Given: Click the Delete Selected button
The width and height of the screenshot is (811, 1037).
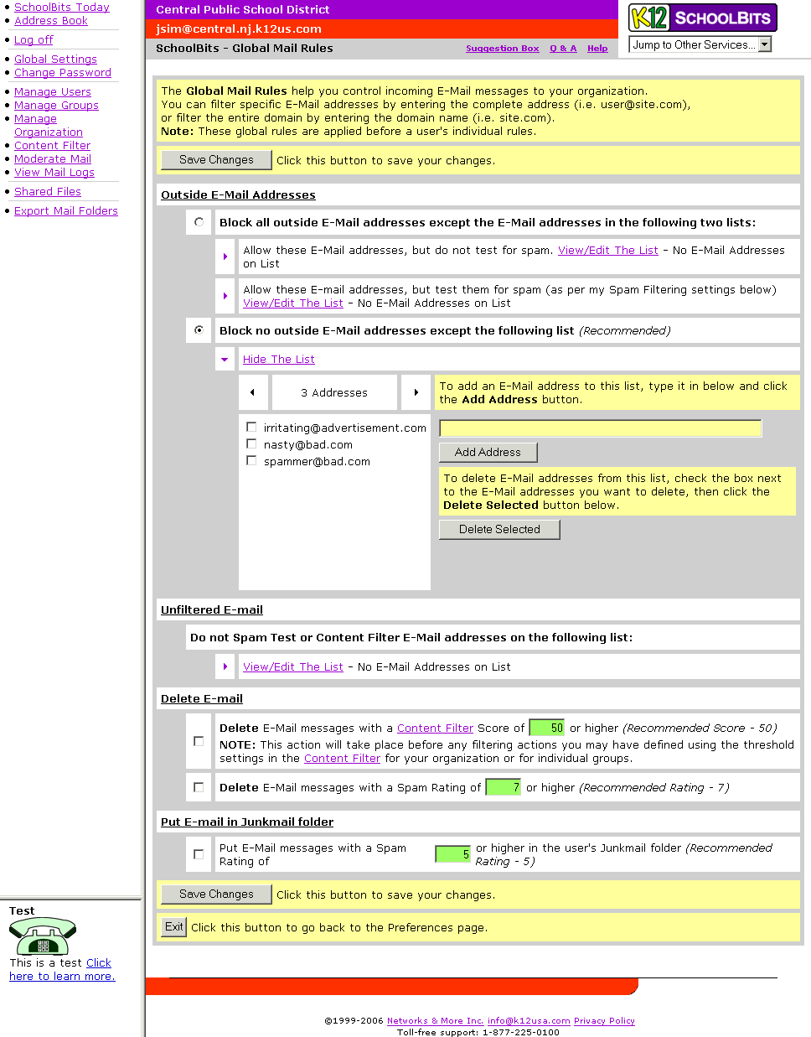Looking at the screenshot, I should point(499,529).
